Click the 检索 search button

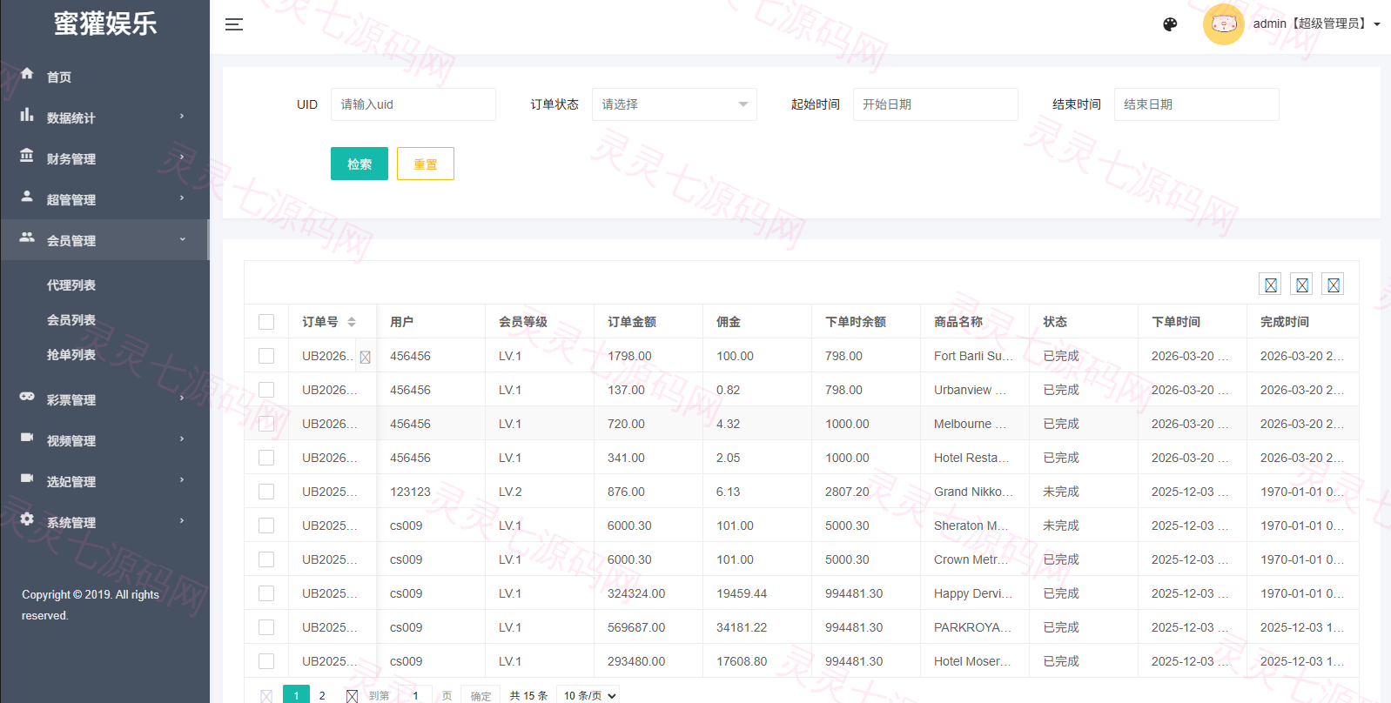[360, 164]
